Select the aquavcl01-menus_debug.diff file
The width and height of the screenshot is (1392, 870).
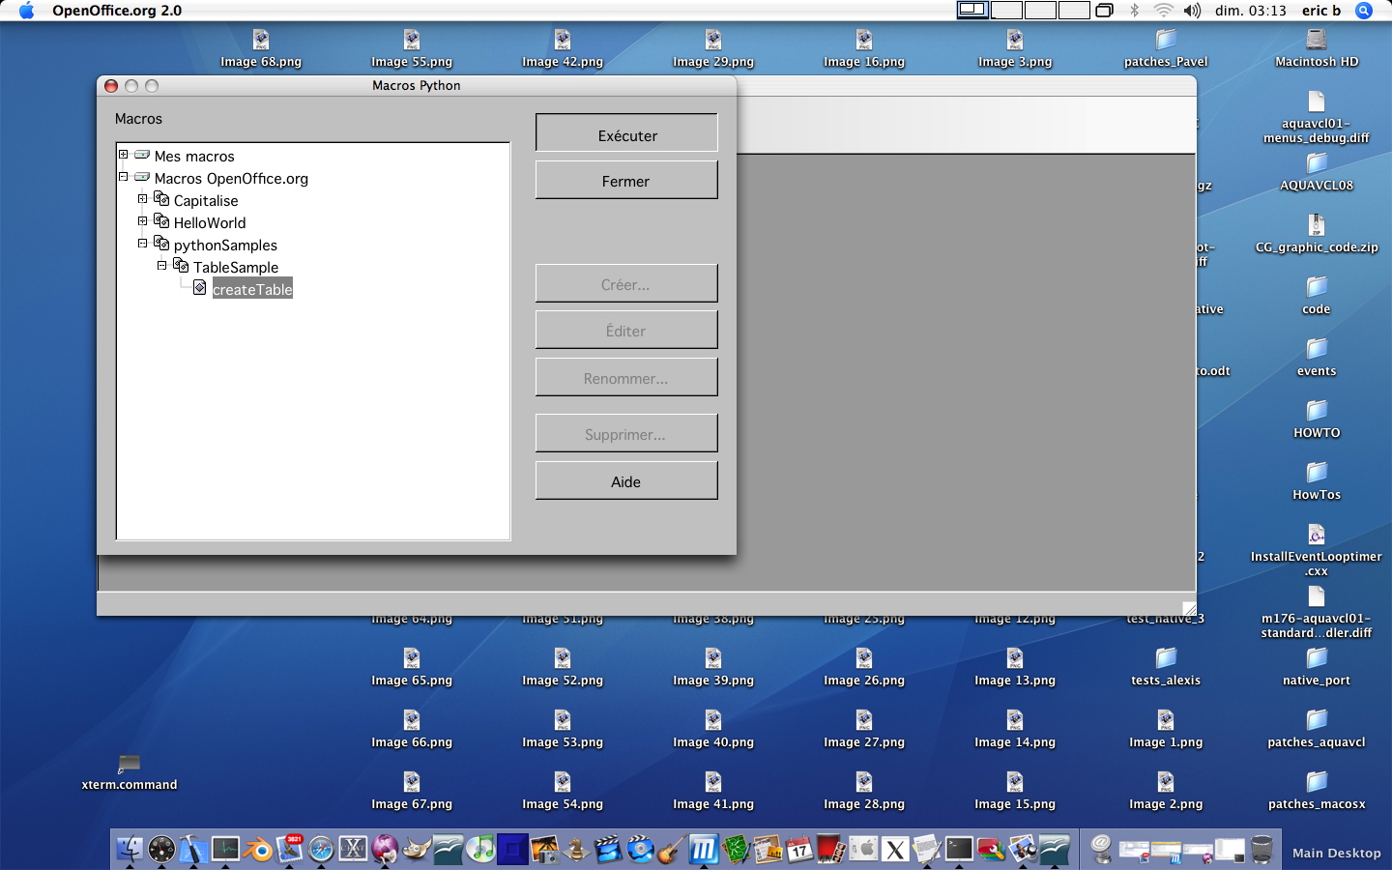coord(1317,101)
